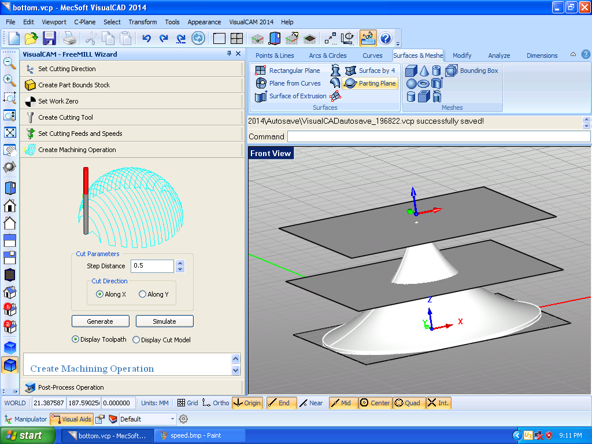Screen dimensions: 592x444
Task: Click Zoom in magnifier in sidebar
Action: pyautogui.click(x=9, y=80)
